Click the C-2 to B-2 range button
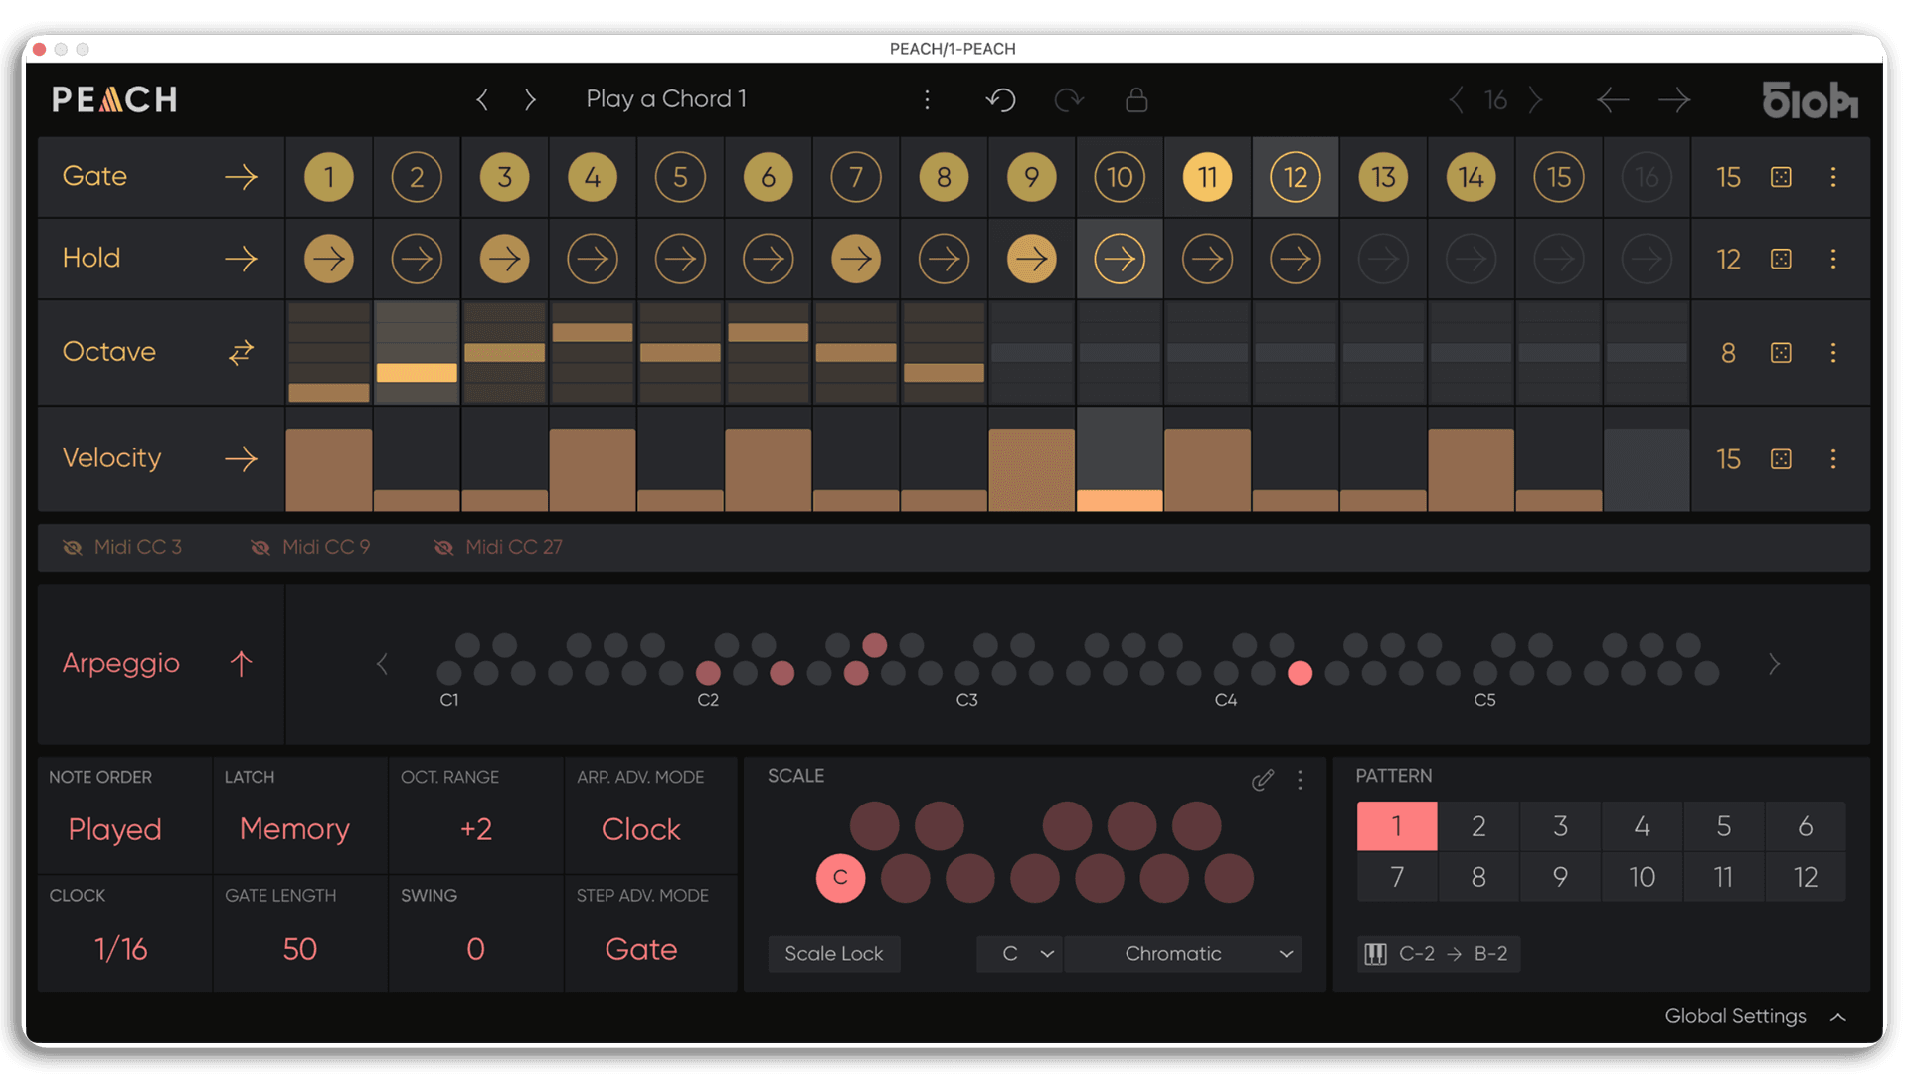 click(x=1439, y=954)
